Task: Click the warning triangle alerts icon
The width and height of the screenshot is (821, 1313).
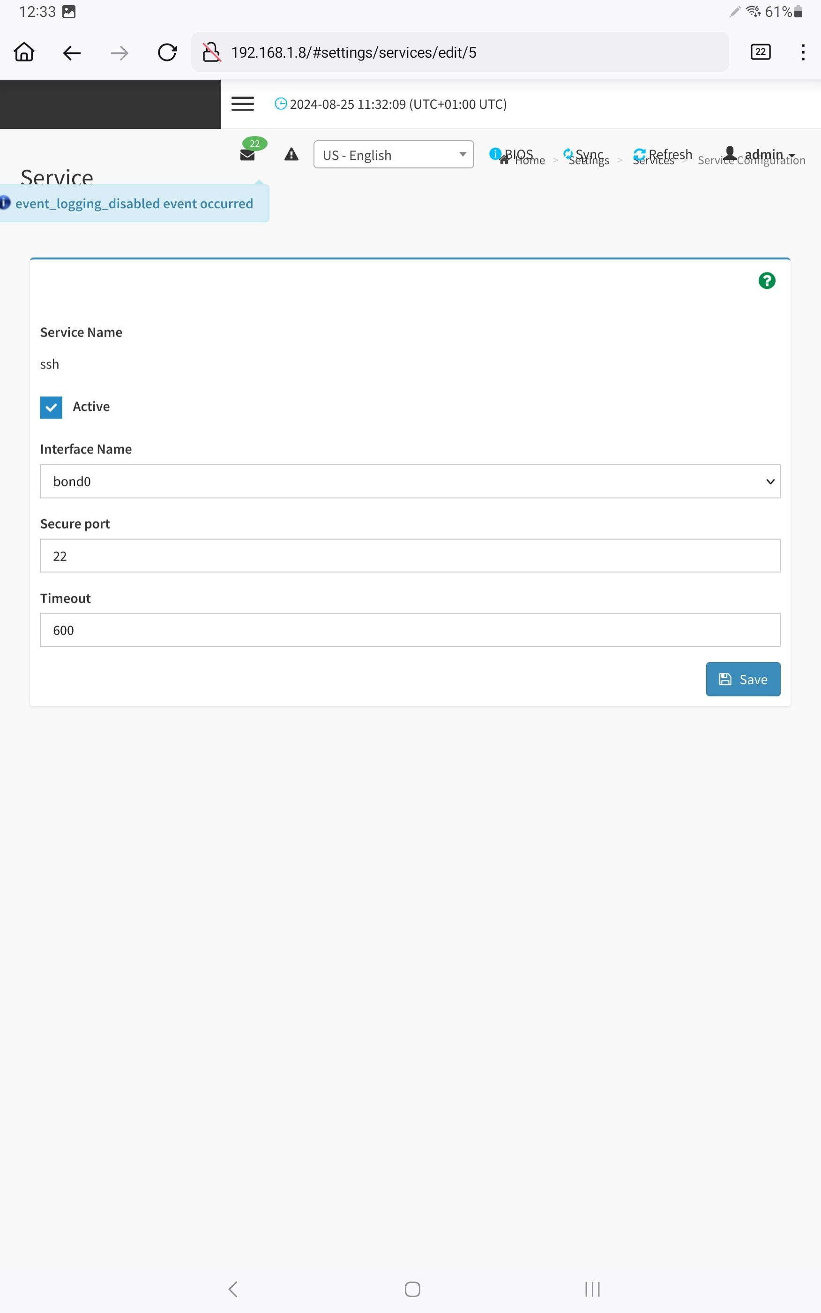Action: tap(291, 155)
